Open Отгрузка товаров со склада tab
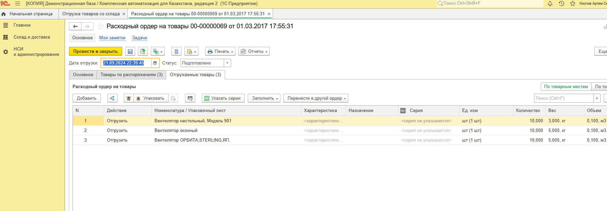This screenshot has width=607, height=211. tap(91, 14)
